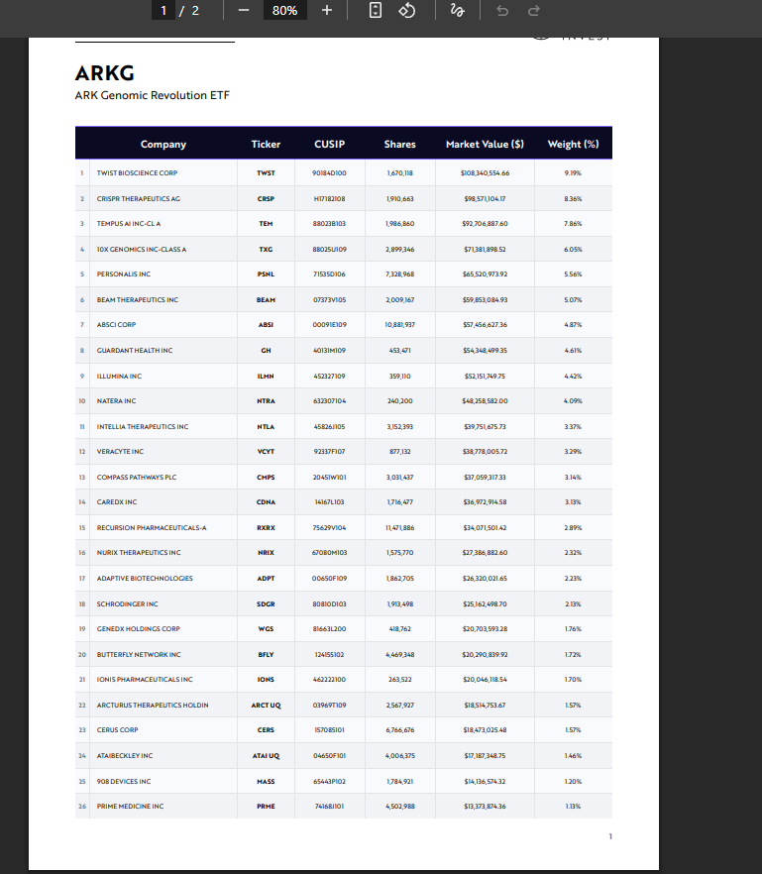Select GUARDANT HEALTH INC company name

[135, 351]
